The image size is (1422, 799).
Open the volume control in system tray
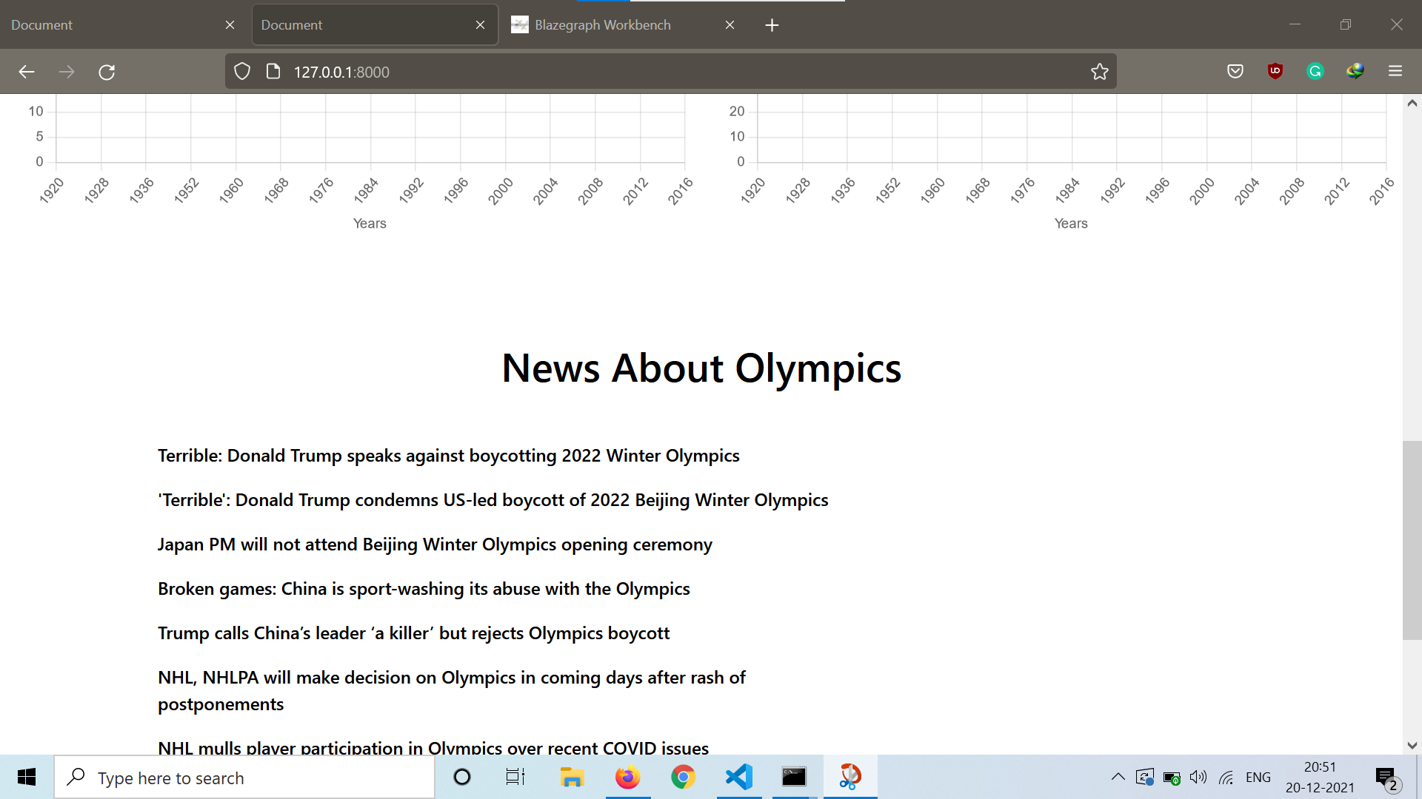click(1198, 777)
